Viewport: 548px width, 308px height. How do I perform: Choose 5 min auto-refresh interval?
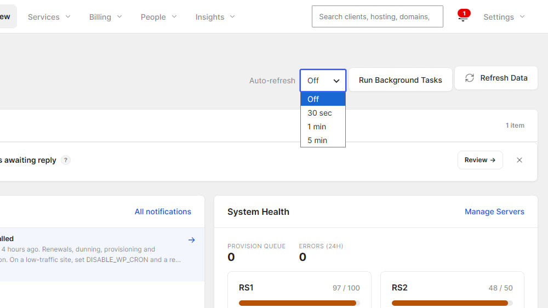[323, 140]
